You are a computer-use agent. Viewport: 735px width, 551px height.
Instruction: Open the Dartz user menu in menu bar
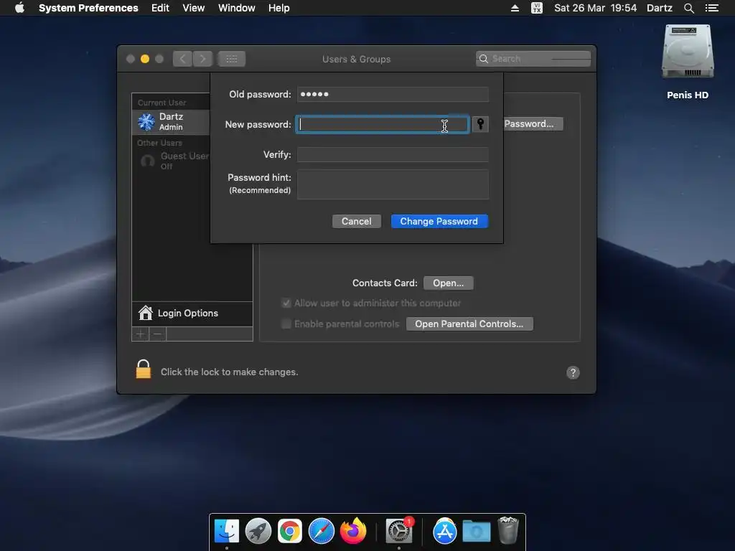point(660,8)
